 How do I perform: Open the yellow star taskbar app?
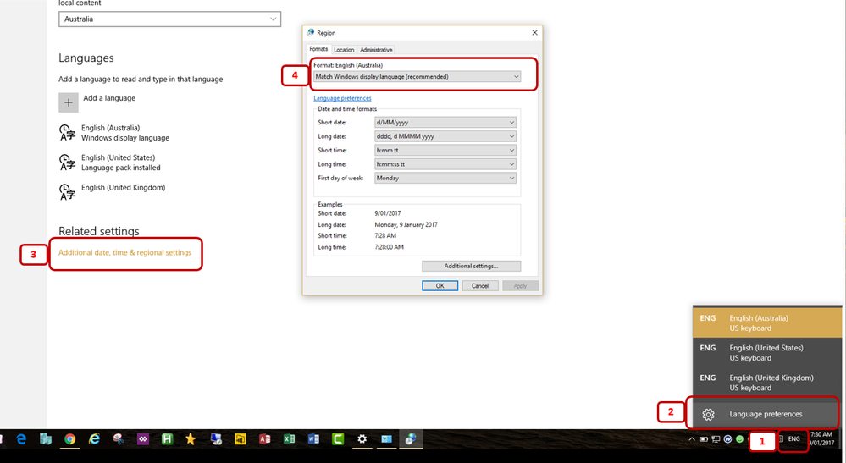191,439
